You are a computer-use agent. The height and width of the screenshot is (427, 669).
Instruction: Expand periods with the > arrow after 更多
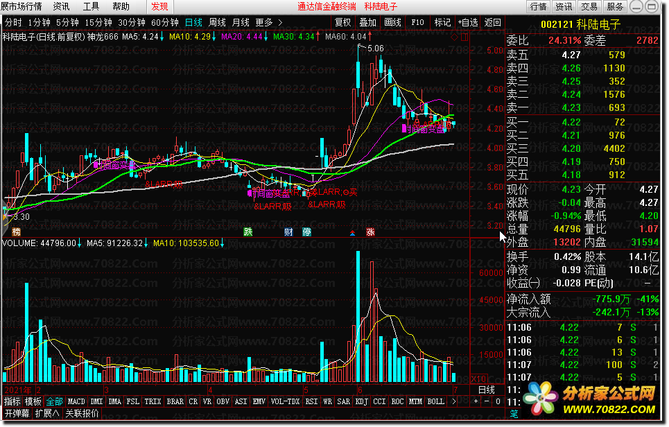point(280,23)
